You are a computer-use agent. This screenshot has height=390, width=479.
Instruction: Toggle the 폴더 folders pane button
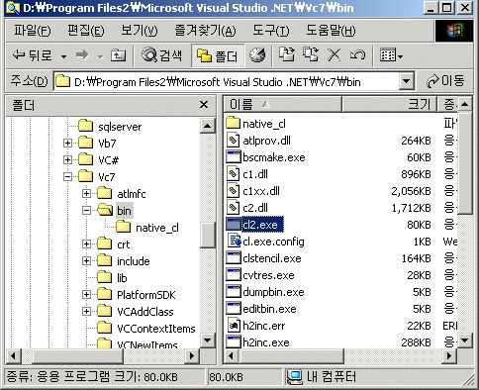[218, 55]
